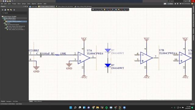The height and width of the screenshot is (110, 195).
Task: Open File Explorer from the taskbar
Action: (x=97, y=108)
